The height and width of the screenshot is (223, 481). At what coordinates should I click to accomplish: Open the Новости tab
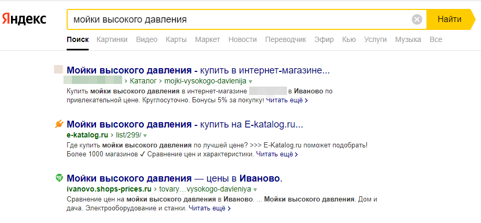coord(242,39)
